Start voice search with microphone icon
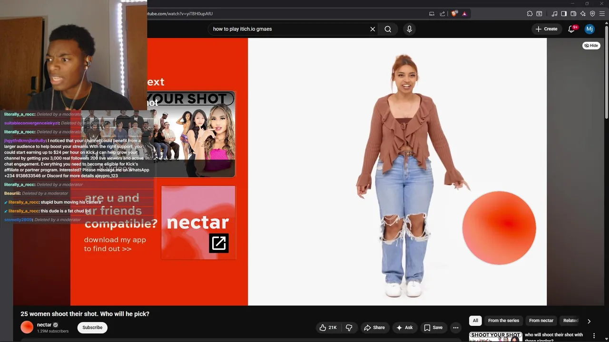609x342 pixels. 409,29
